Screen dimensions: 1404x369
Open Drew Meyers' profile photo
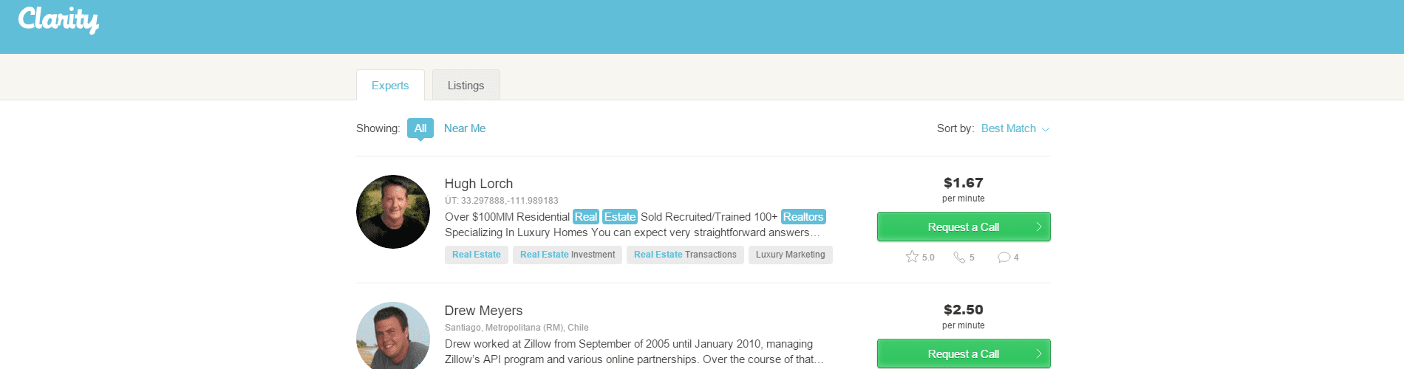coord(393,336)
